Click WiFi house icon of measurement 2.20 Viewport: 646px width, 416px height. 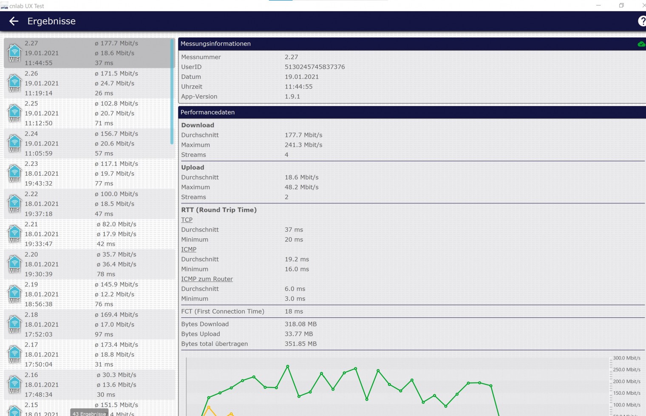pos(15,264)
